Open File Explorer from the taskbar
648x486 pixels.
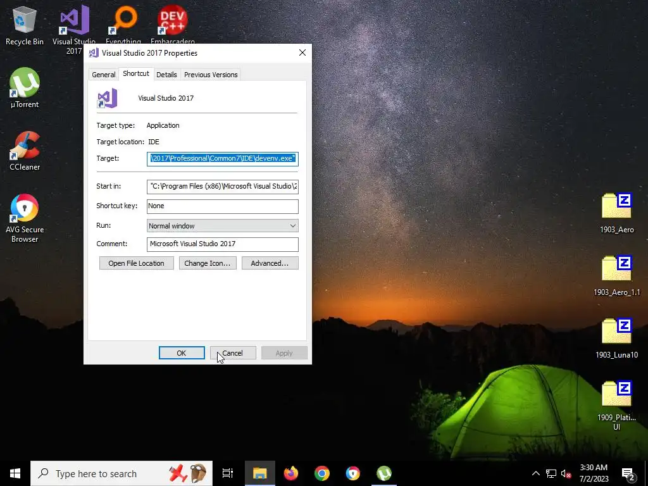point(260,473)
